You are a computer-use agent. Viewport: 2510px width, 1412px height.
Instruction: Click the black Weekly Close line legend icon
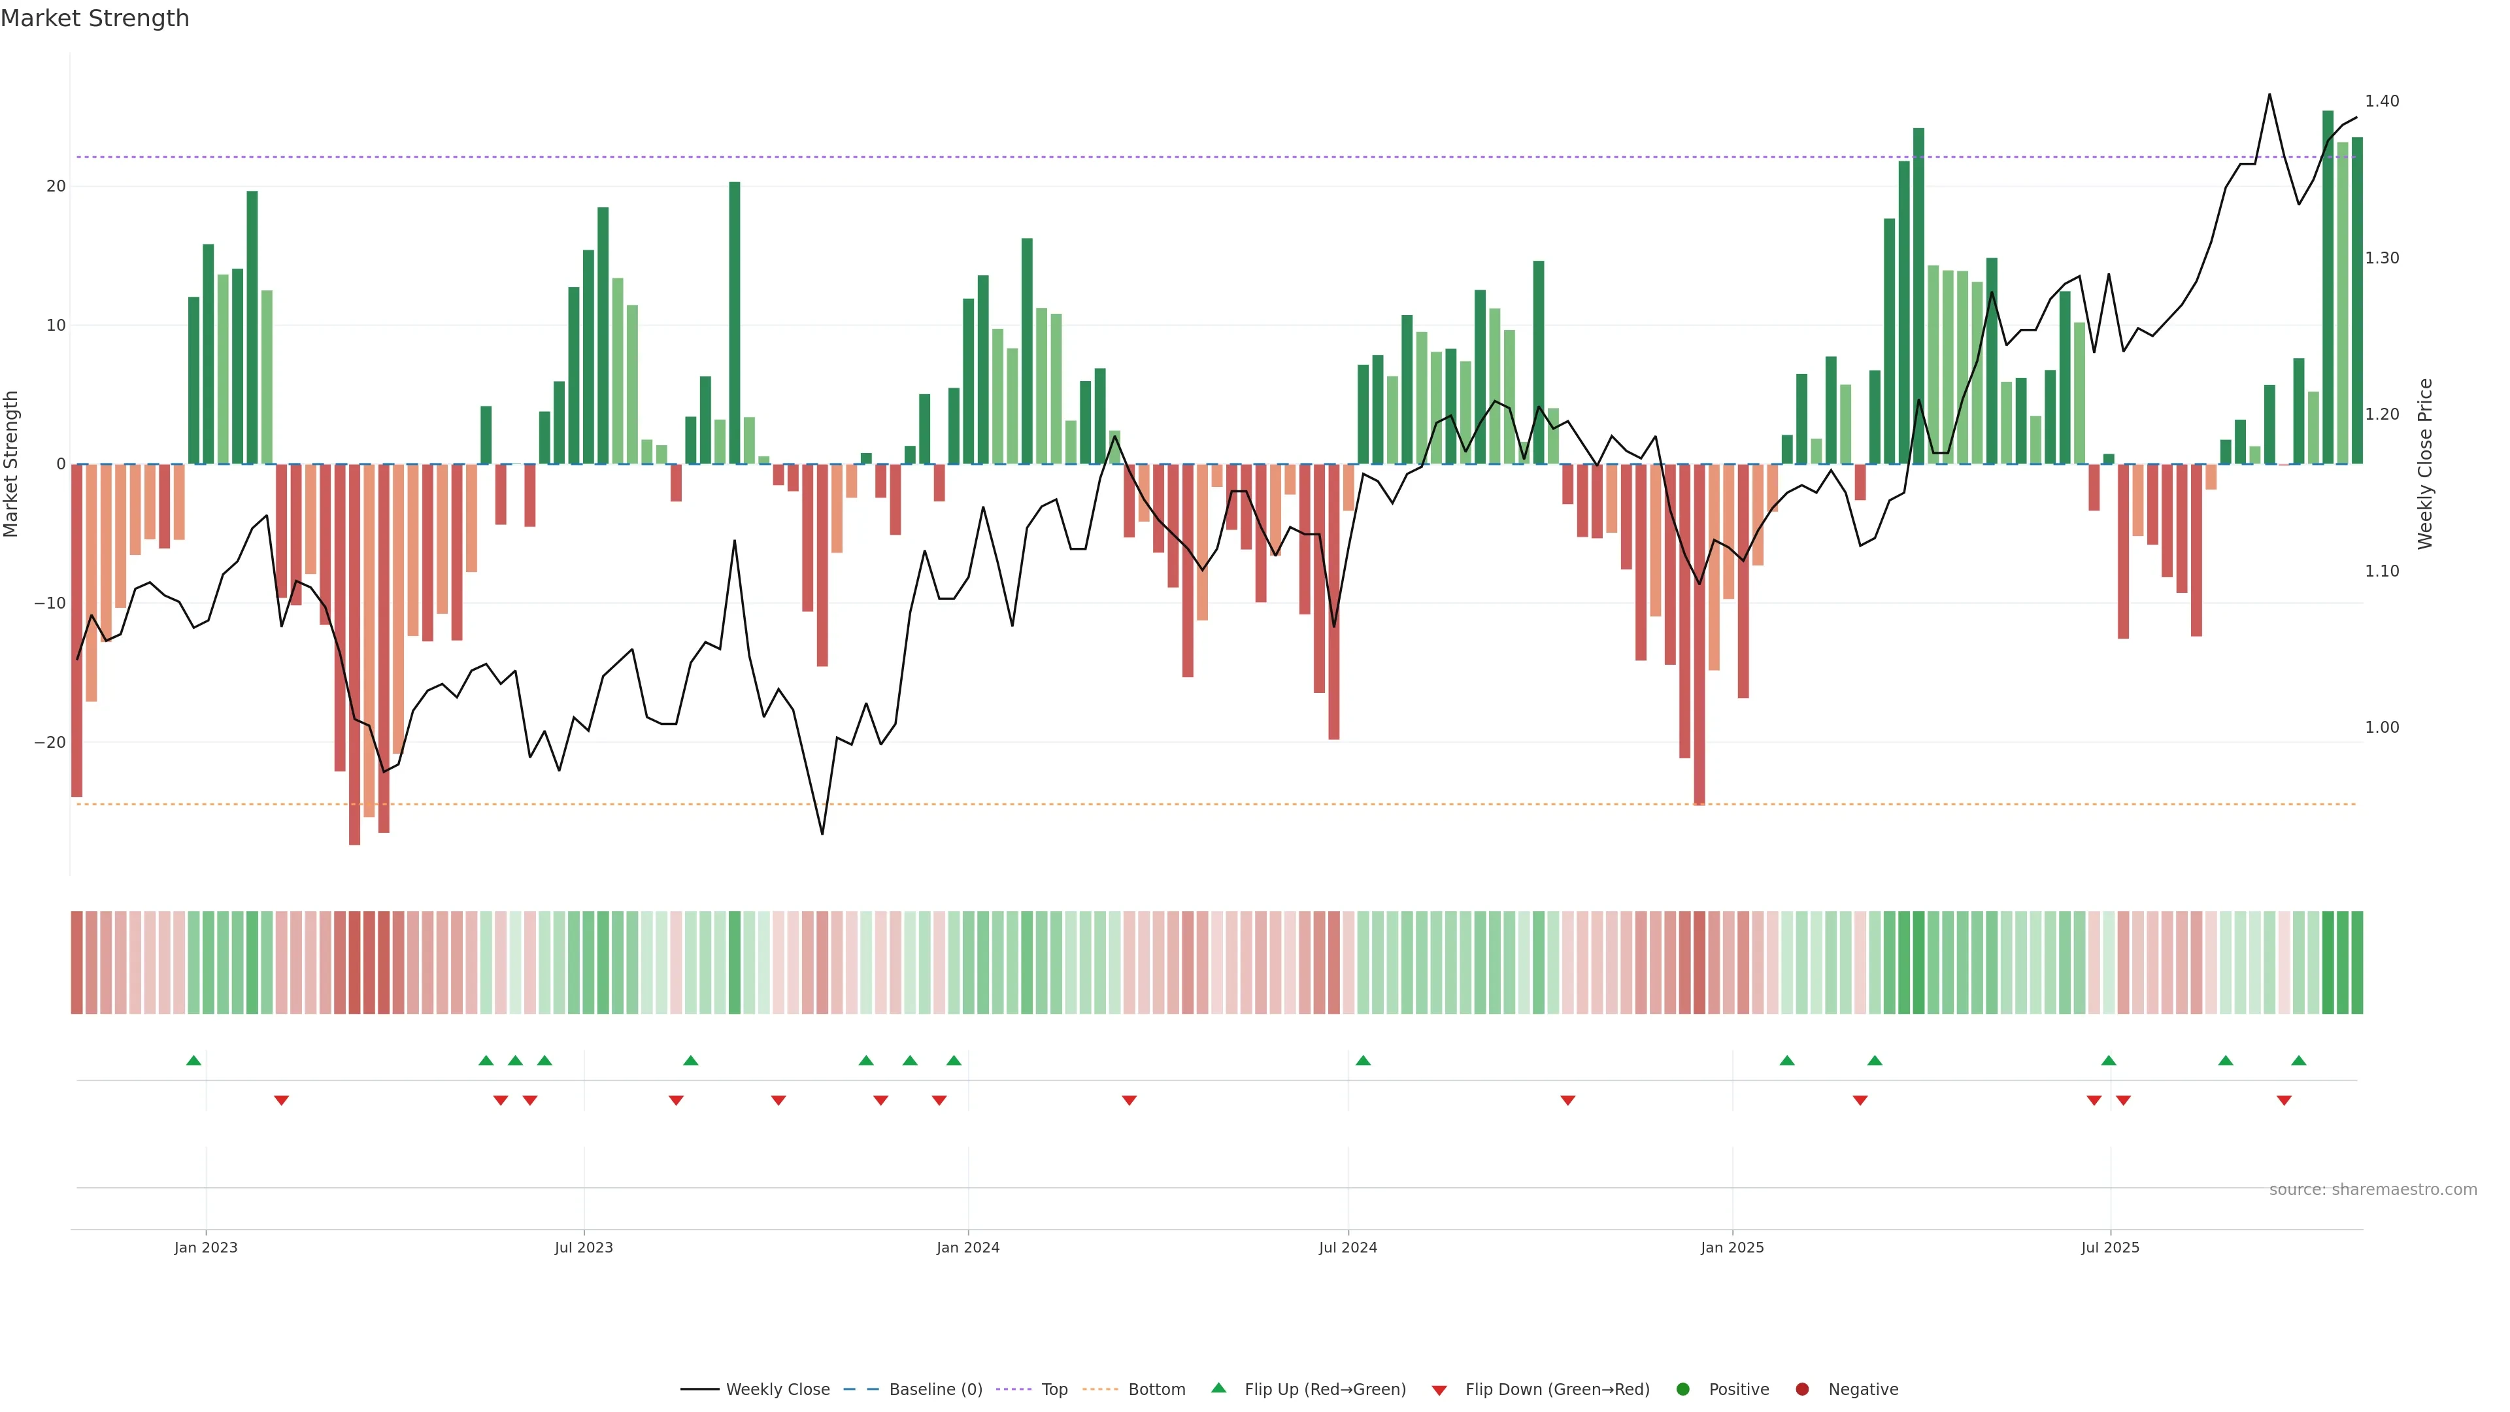(699, 1390)
